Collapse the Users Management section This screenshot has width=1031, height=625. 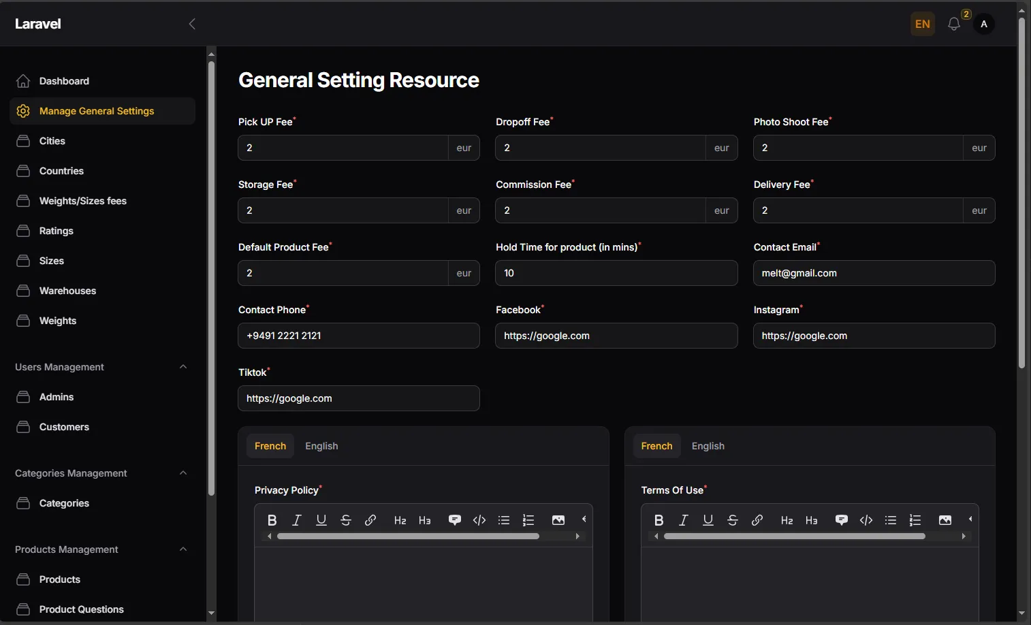click(183, 367)
